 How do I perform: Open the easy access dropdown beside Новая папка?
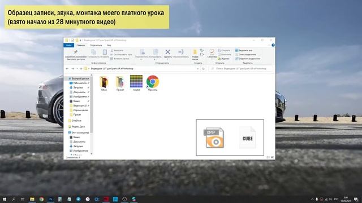[202, 55]
